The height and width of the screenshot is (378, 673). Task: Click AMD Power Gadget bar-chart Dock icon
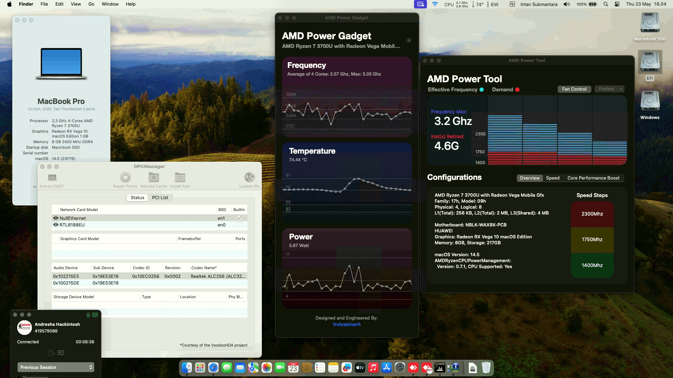pos(440,368)
